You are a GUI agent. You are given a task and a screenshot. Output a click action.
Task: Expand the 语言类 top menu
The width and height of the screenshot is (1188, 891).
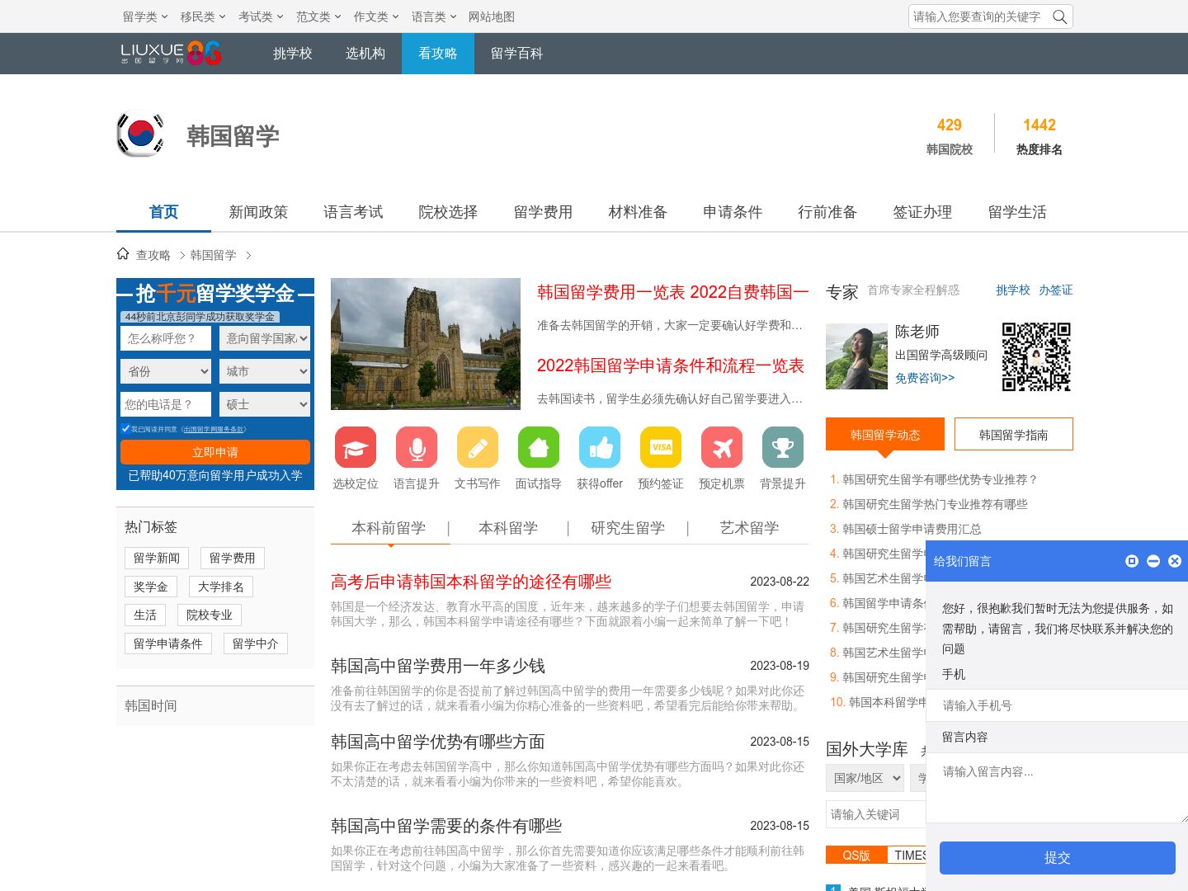(434, 16)
